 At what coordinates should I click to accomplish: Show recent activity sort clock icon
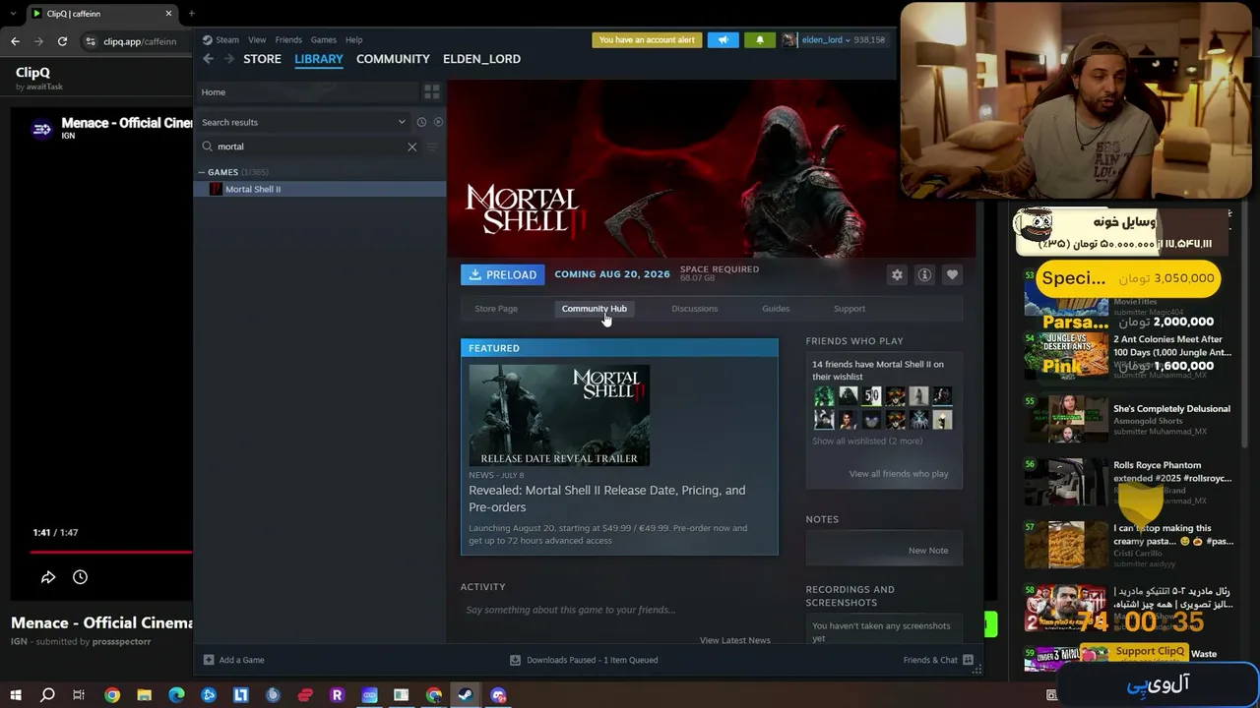(421, 122)
